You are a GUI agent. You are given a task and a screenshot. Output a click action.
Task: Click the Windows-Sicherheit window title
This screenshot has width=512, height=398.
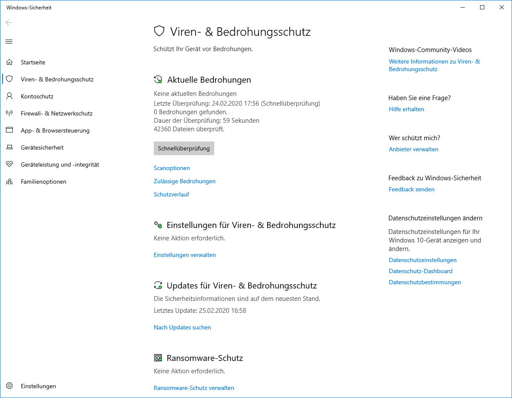(29, 7)
